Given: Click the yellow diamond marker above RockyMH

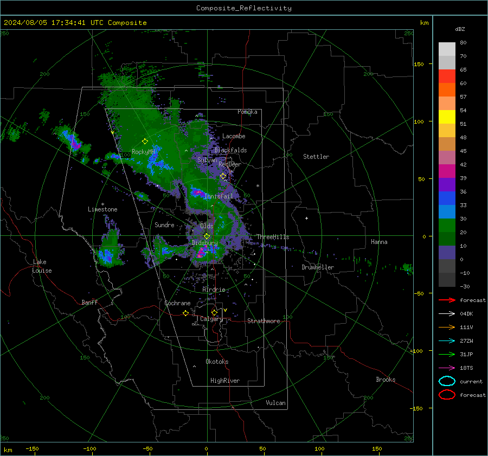Looking at the screenshot, I should pyautogui.click(x=145, y=142).
